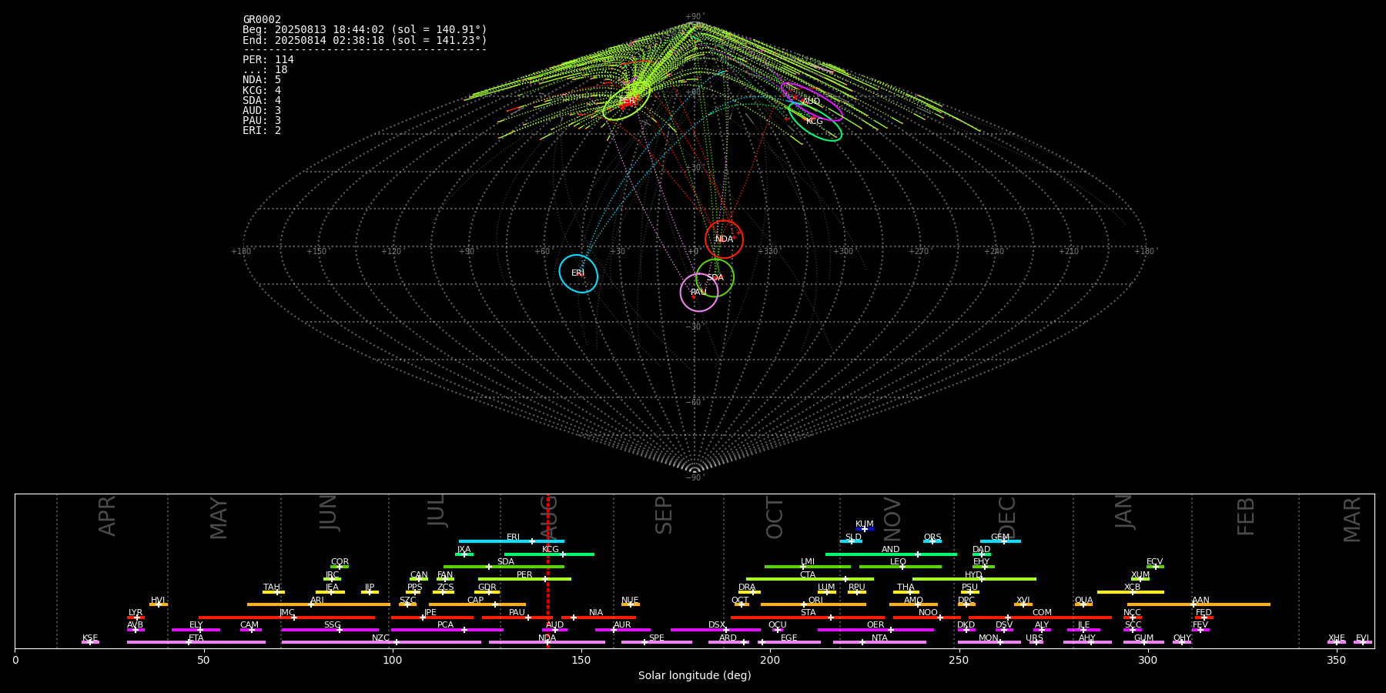The width and height of the screenshot is (1386, 693).
Task: Click the KCG radiant ellipse on the sky map
Action: 815,121
